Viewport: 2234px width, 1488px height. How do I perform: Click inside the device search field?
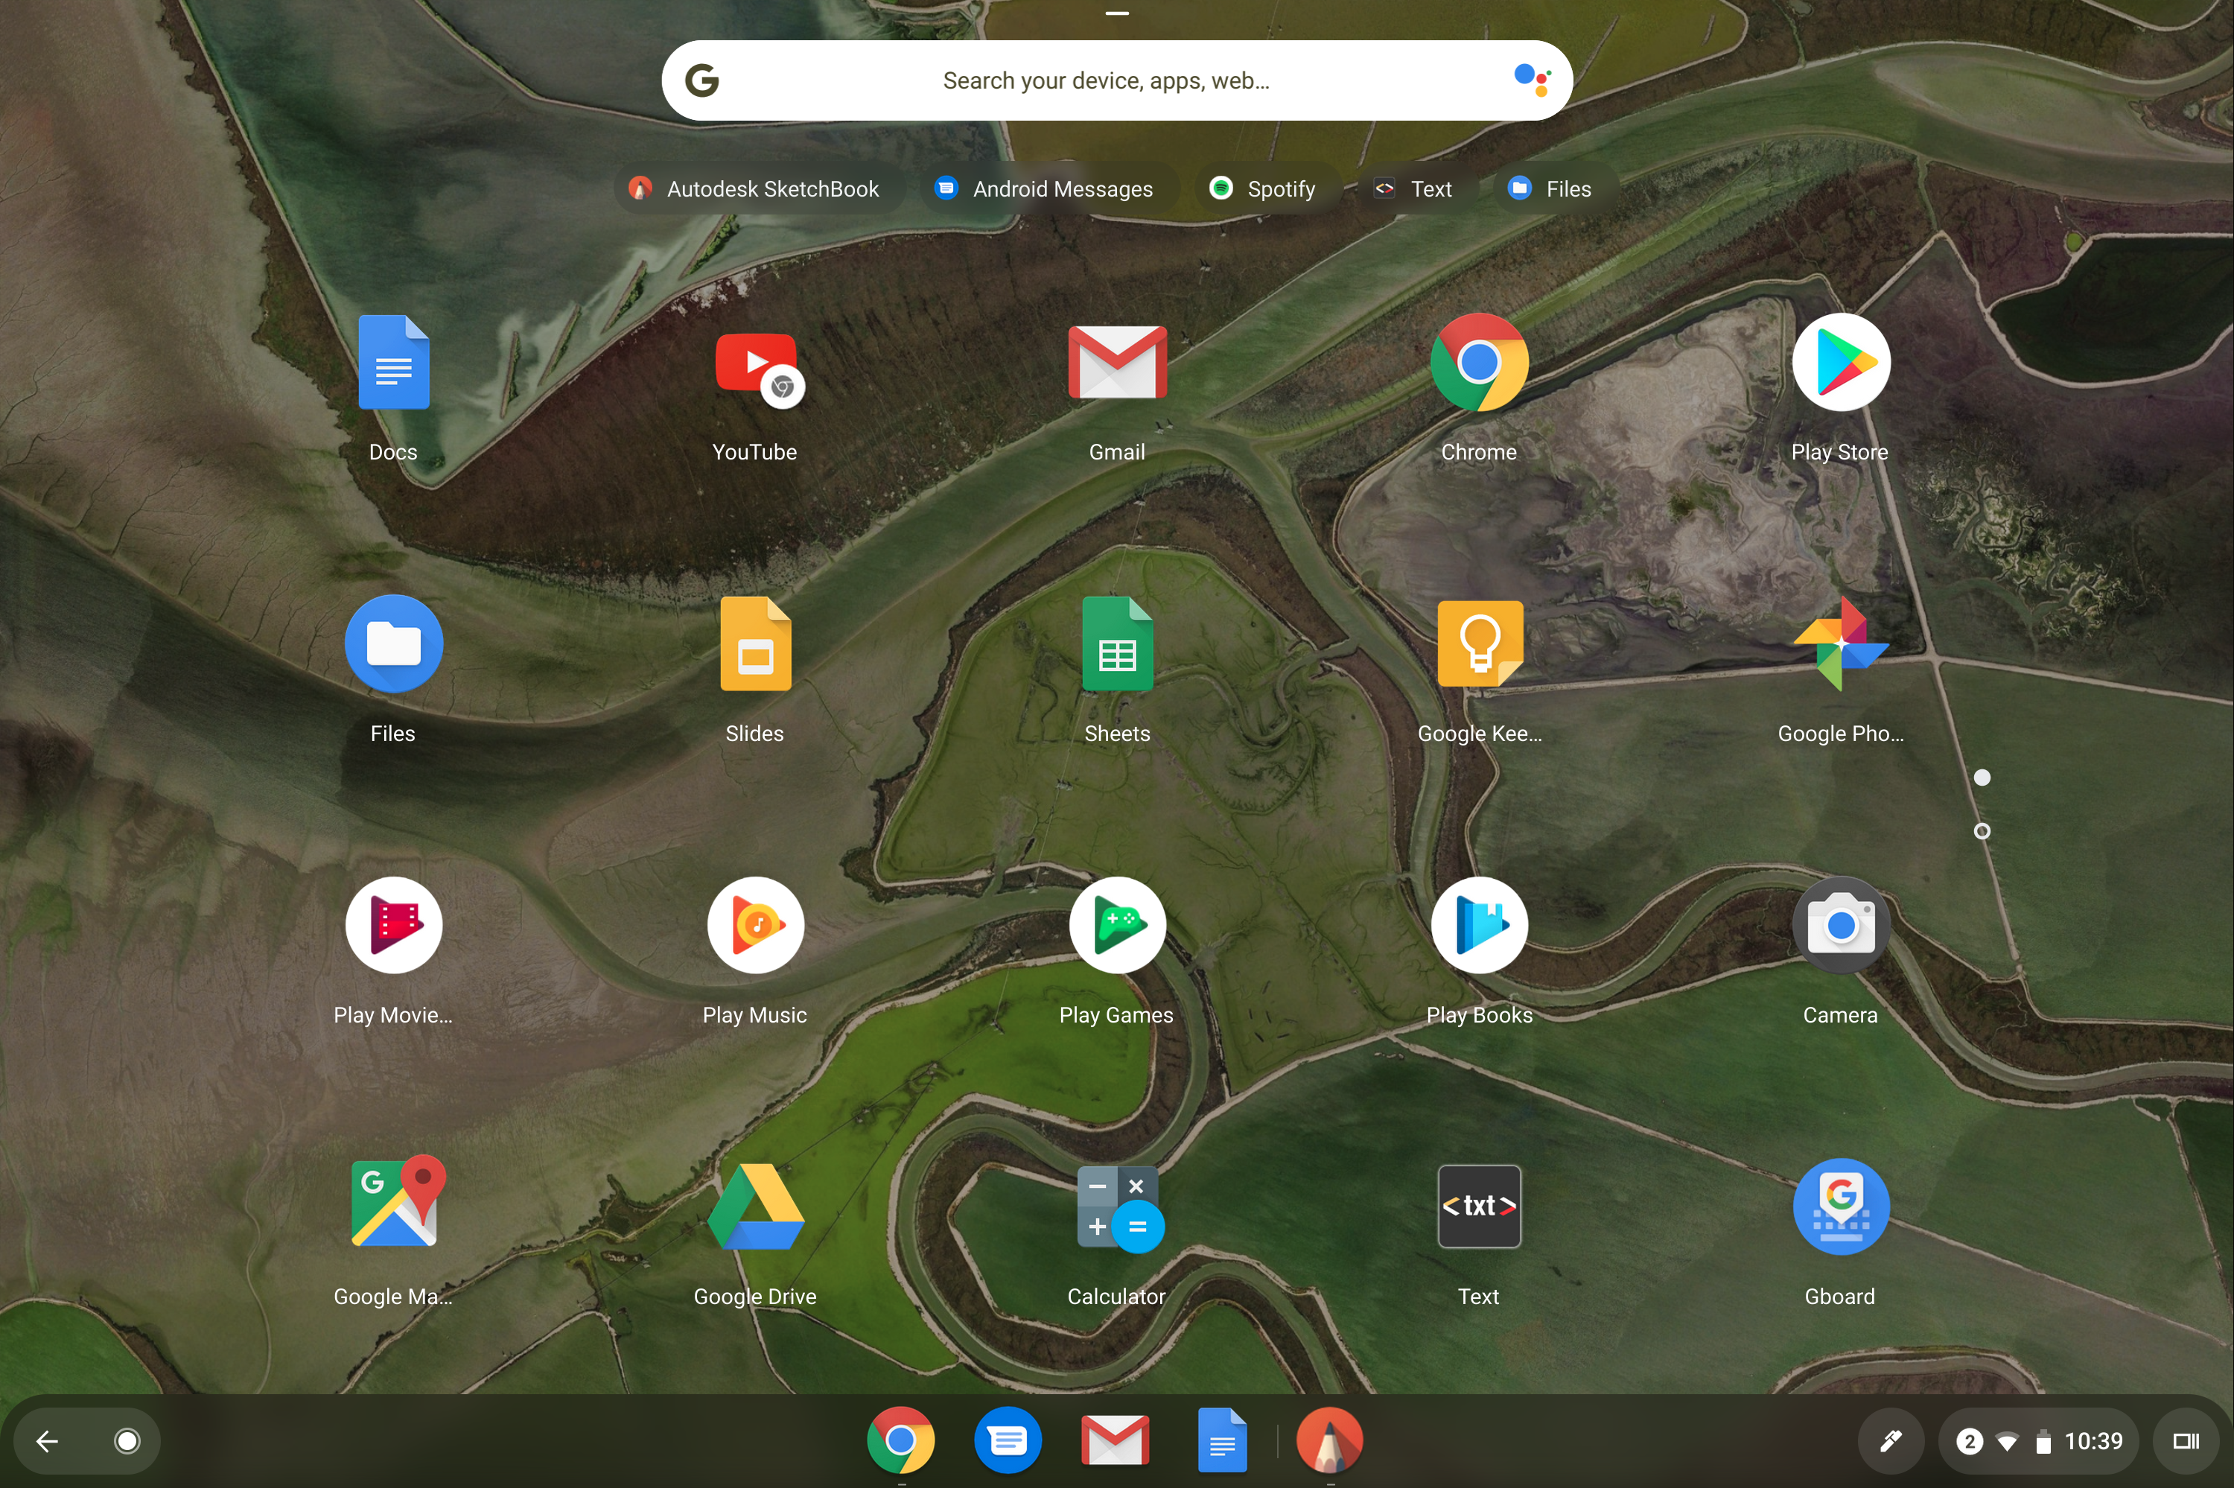1116,80
